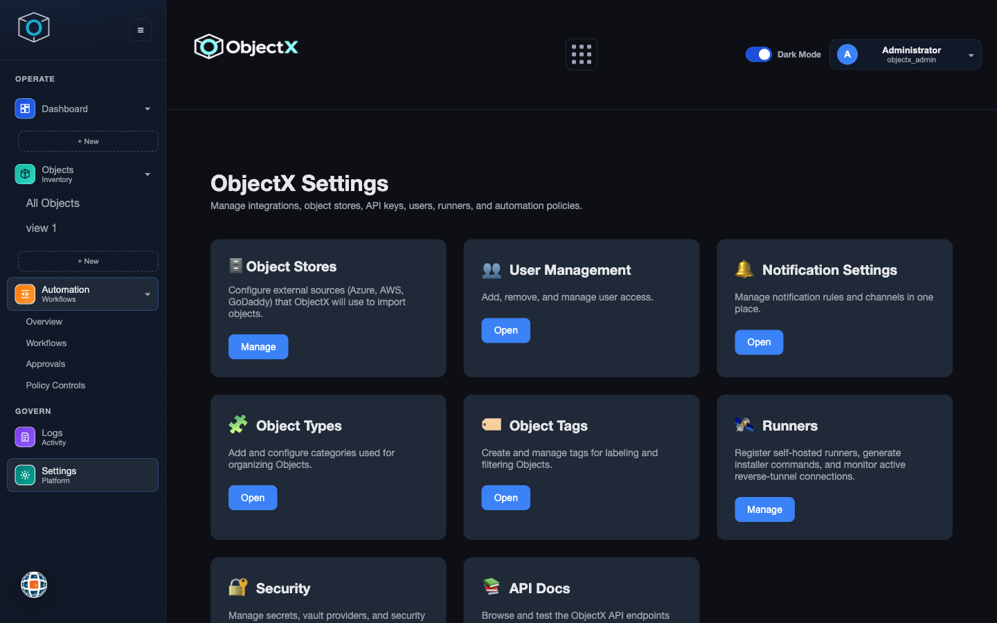Click Open on Object Types card
This screenshot has width=997, height=623.
click(253, 498)
